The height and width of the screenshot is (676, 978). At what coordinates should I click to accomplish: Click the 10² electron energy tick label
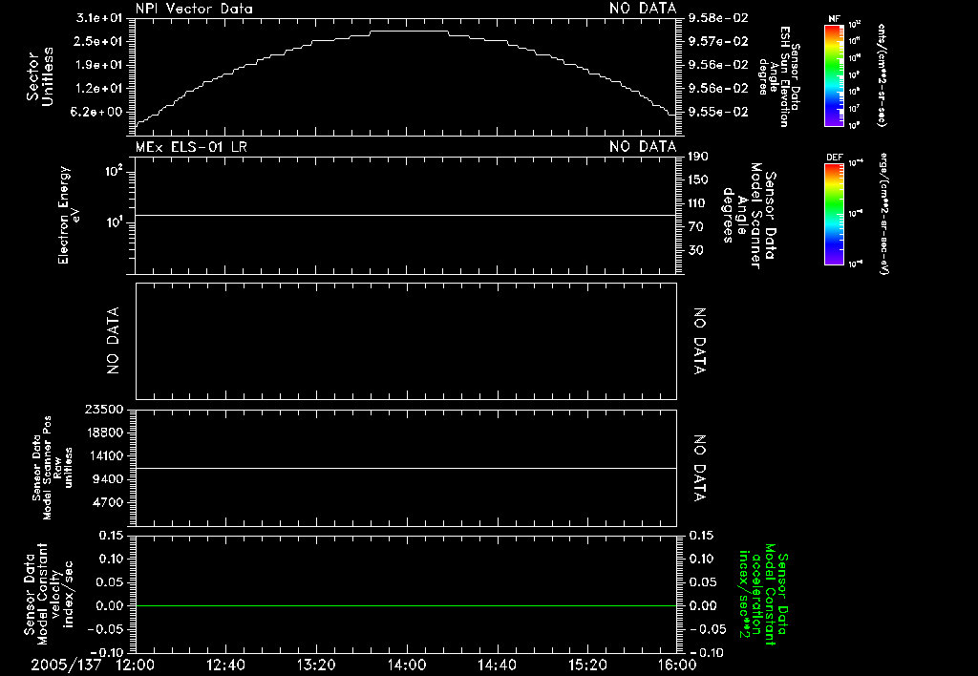coord(114,170)
